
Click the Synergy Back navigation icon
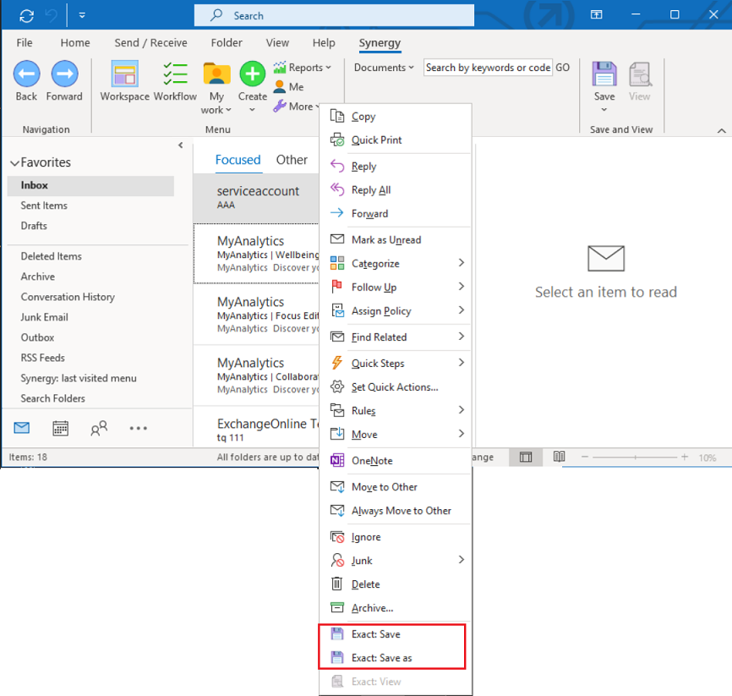(x=26, y=75)
